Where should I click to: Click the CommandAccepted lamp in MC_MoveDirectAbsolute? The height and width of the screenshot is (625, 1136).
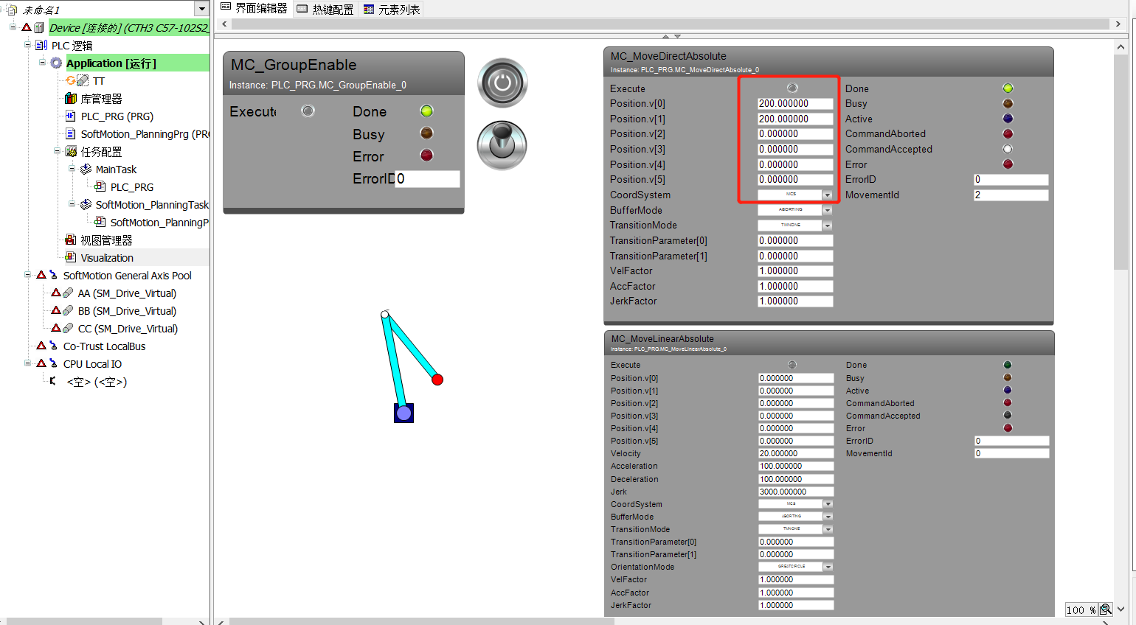click(x=1008, y=149)
